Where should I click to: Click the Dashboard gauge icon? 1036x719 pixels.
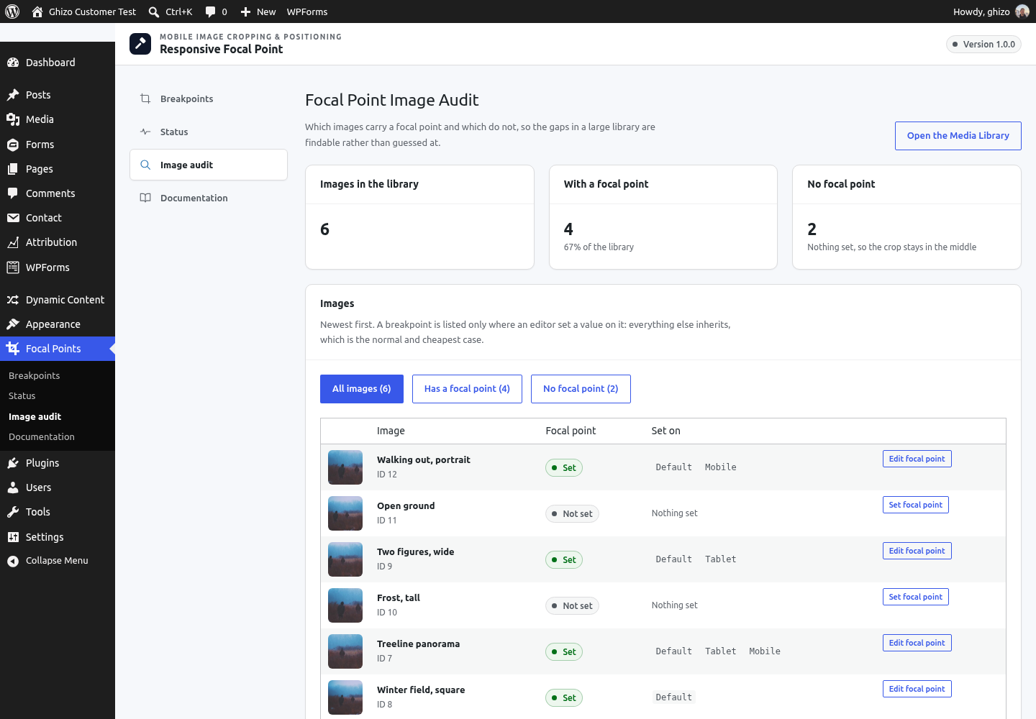[x=13, y=63]
